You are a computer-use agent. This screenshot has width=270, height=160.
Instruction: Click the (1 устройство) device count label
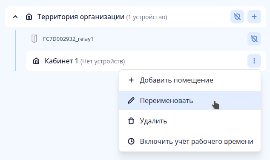[x=146, y=17]
